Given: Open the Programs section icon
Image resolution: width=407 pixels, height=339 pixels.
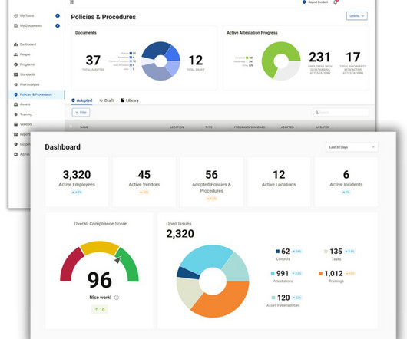Looking at the screenshot, I should [x=15, y=64].
